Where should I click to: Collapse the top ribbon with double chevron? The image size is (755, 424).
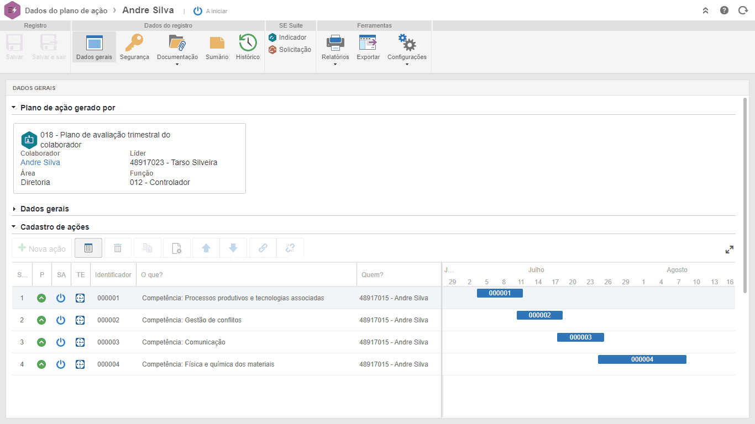click(x=706, y=10)
